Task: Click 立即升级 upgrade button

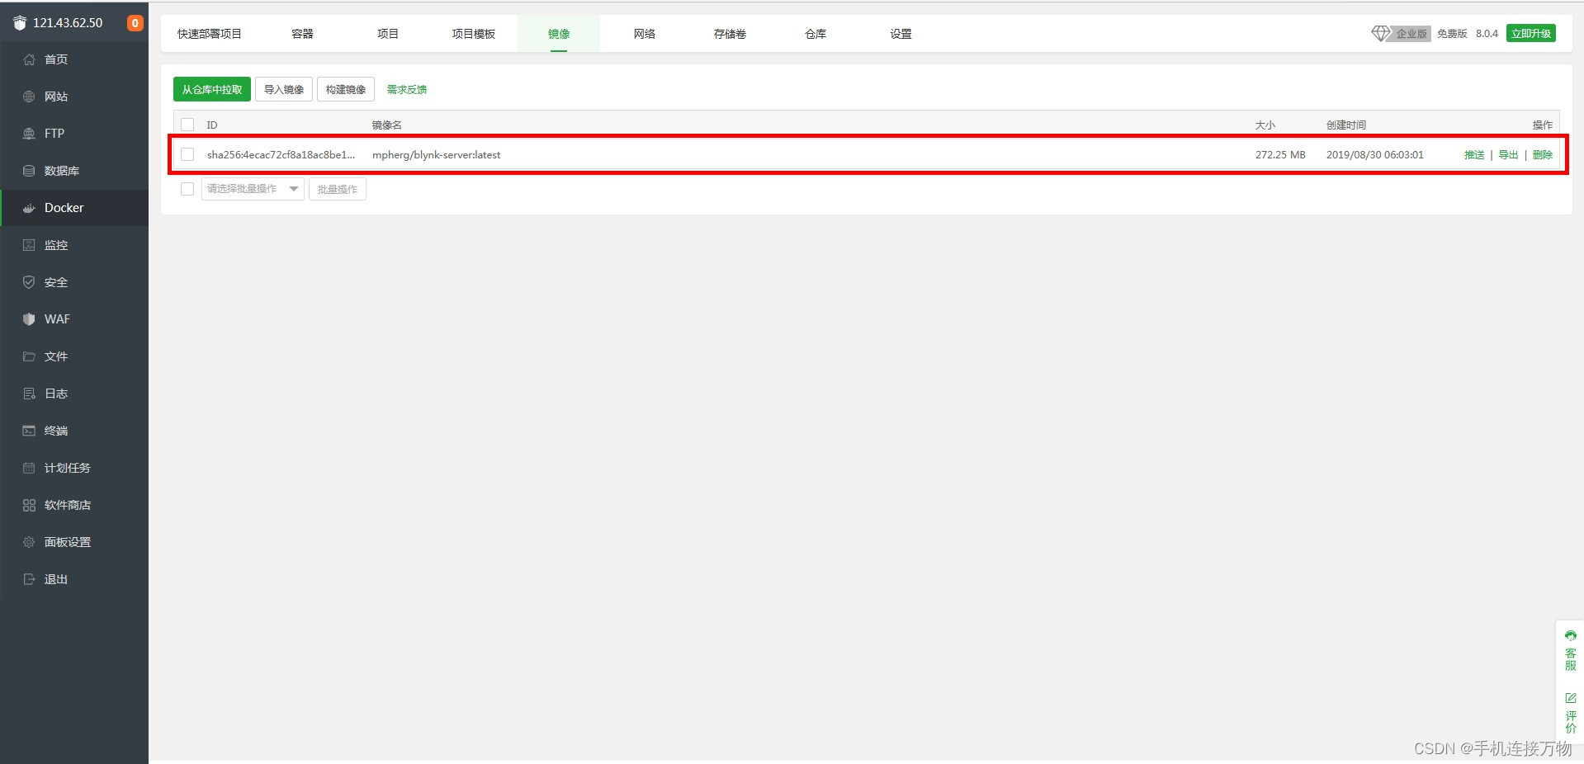Action: click(1531, 33)
